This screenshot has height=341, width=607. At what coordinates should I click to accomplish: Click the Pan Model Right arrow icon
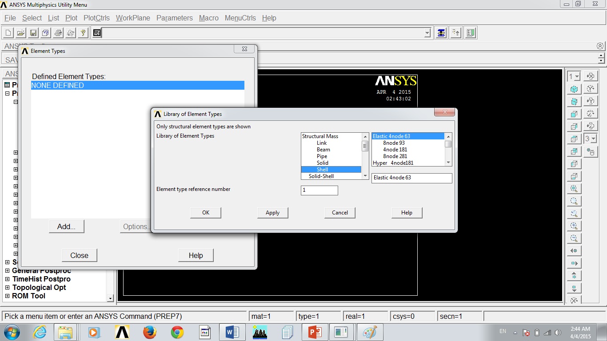(x=574, y=263)
